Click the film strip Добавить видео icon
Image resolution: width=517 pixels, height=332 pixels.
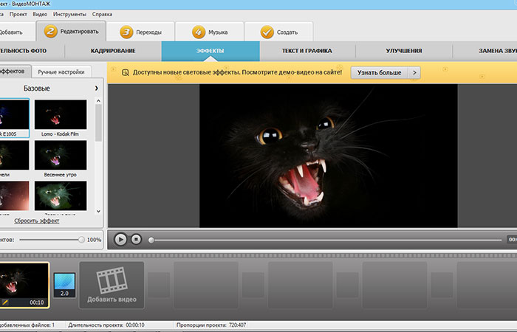[x=112, y=280]
